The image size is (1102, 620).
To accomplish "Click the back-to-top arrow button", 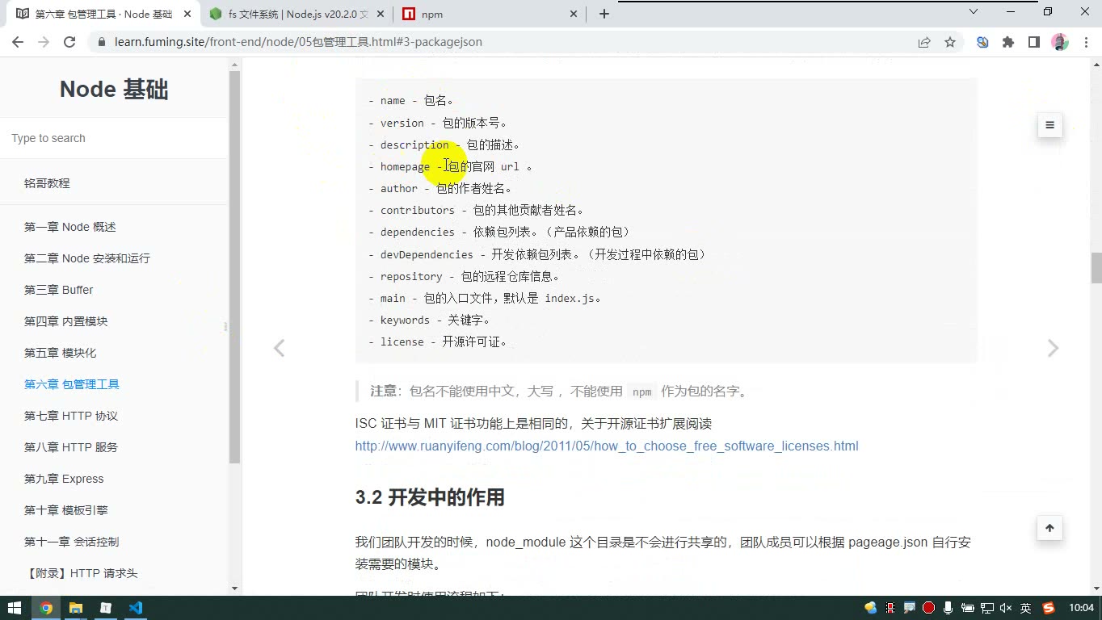I will (x=1049, y=528).
